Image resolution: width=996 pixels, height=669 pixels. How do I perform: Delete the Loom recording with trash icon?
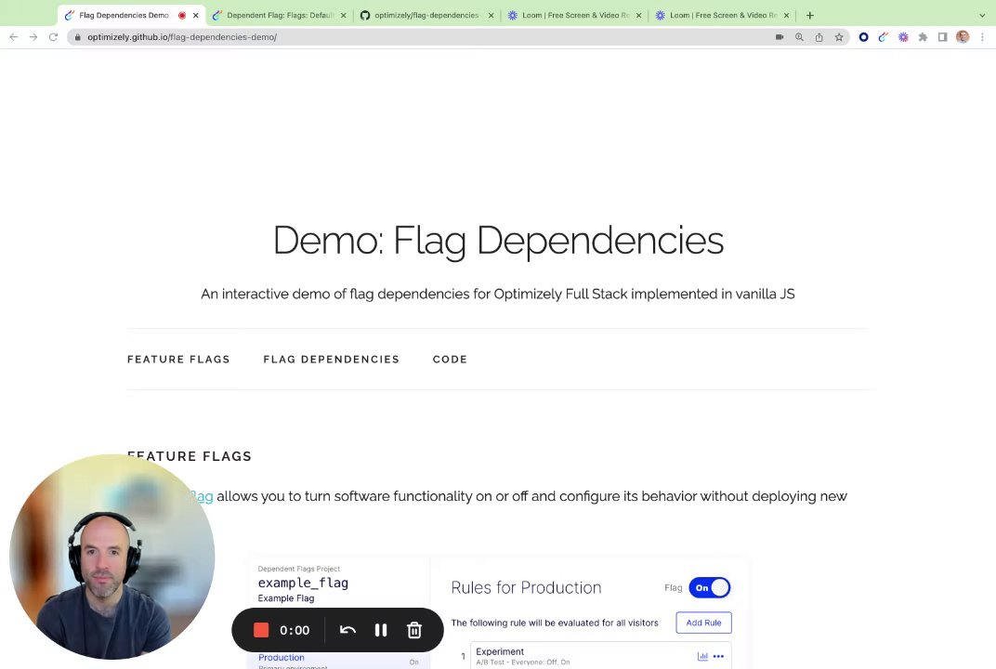click(414, 630)
